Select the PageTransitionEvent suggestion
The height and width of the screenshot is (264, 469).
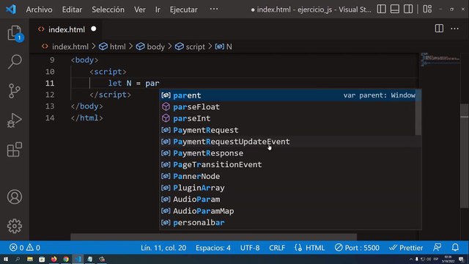290,164
